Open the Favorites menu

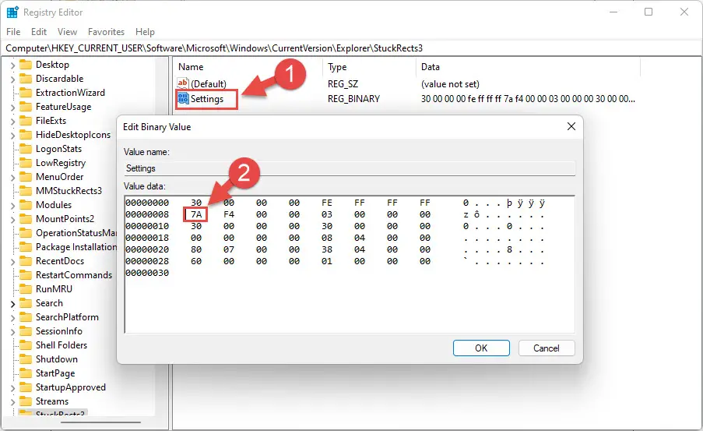coord(106,32)
